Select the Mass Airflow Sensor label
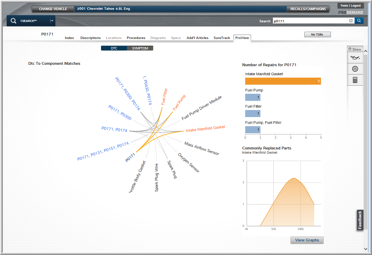372x255 pixels. pos(202,148)
